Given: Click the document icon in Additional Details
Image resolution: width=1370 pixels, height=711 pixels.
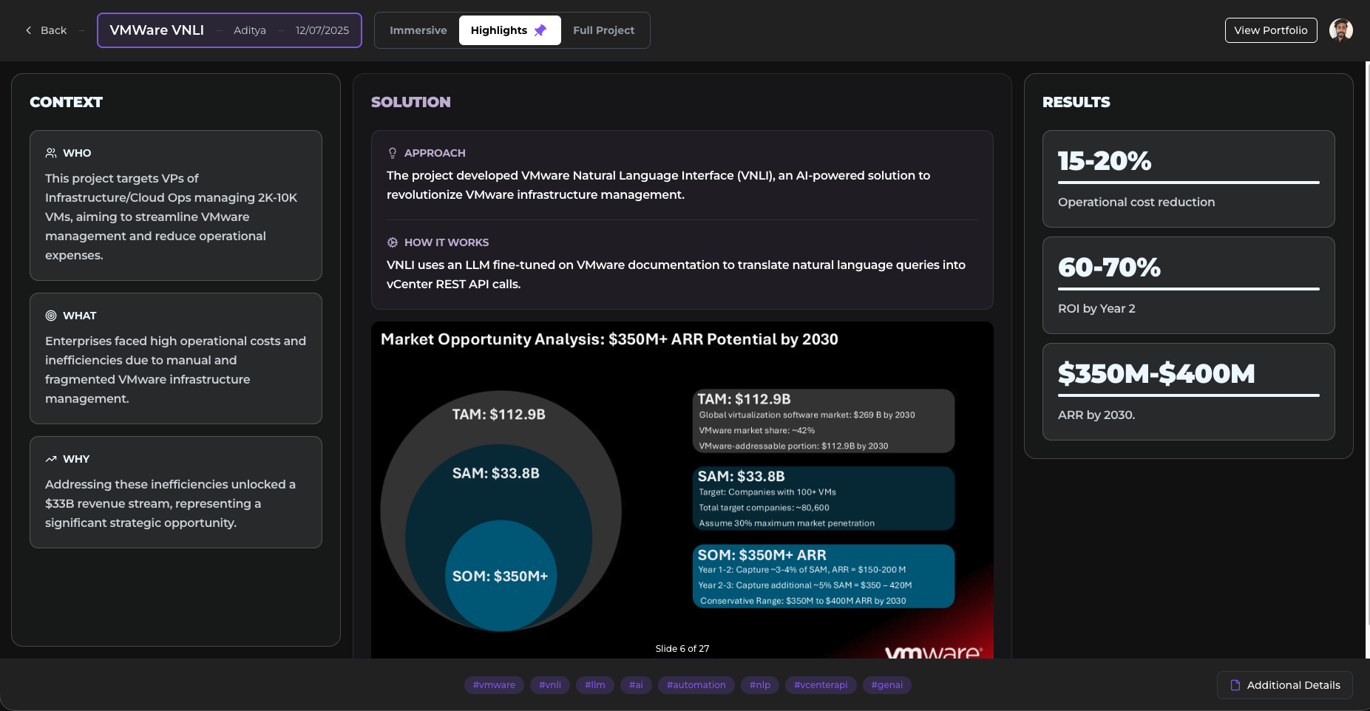Looking at the screenshot, I should [x=1235, y=685].
